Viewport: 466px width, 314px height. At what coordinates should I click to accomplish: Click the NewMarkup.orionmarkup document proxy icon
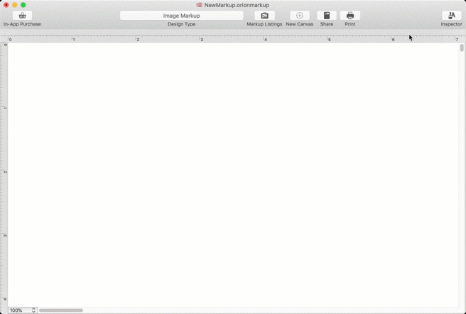click(x=200, y=5)
